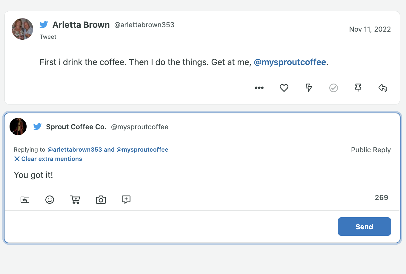Click the Twitter bird beside Arletta Brown
406x274 pixels.
(x=44, y=25)
